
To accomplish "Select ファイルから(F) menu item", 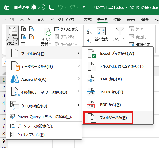I will click(44, 53).
